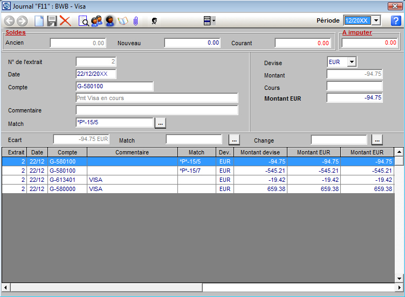
Task: Click the two-people group icon
Action: 97,21
